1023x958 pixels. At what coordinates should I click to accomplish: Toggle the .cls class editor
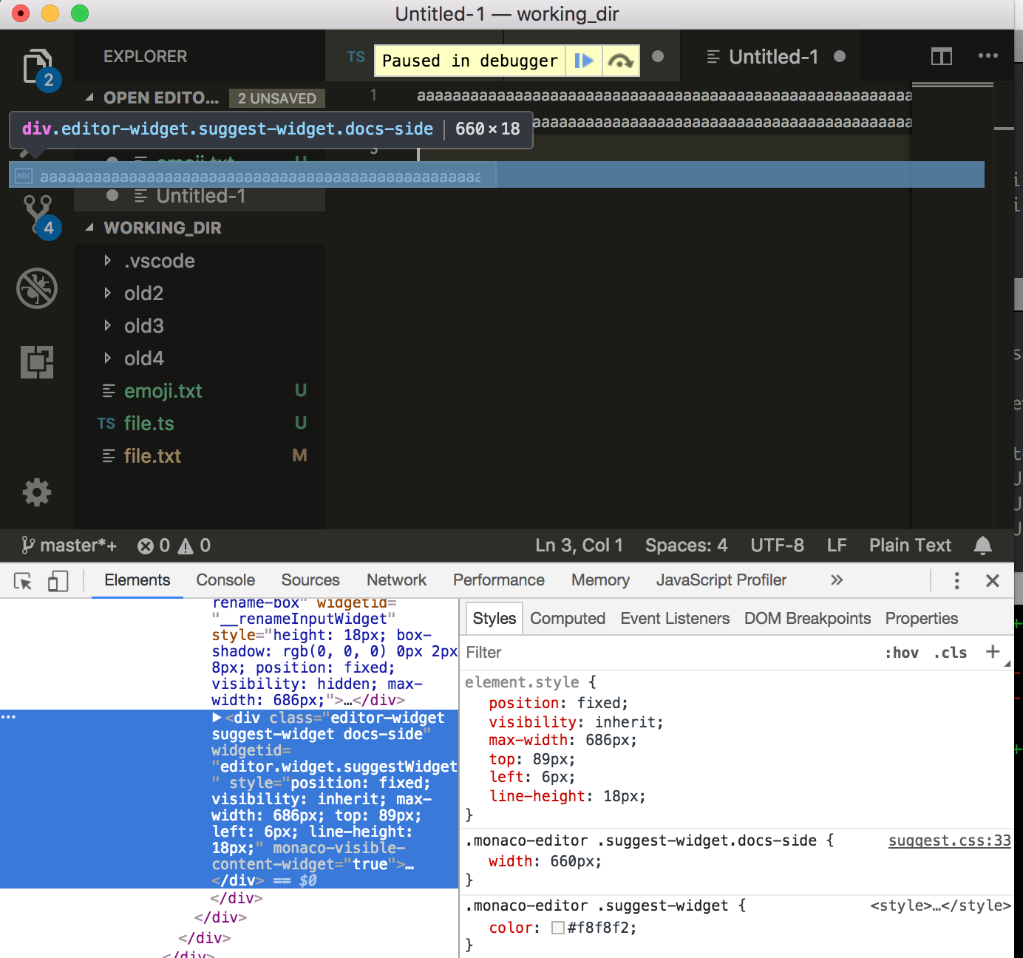[951, 653]
